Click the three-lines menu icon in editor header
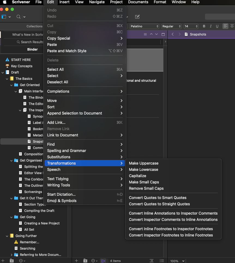Screen dimensions: 235x263 pos(145,34)
